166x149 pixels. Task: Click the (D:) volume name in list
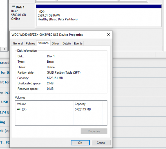[24, 109]
